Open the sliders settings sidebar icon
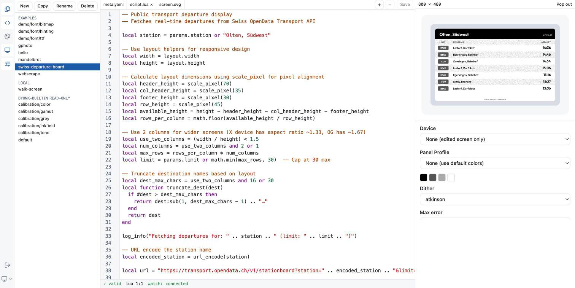Screen dimensions: 575x288 [7, 64]
